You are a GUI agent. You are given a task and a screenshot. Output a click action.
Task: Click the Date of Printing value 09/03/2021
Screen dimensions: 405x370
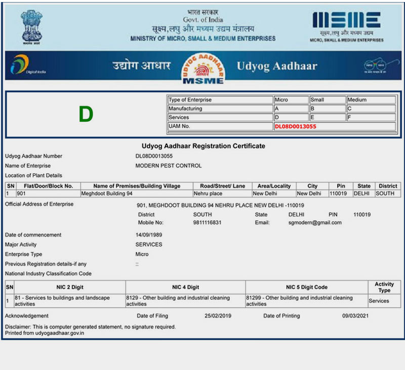[x=357, y=316]
